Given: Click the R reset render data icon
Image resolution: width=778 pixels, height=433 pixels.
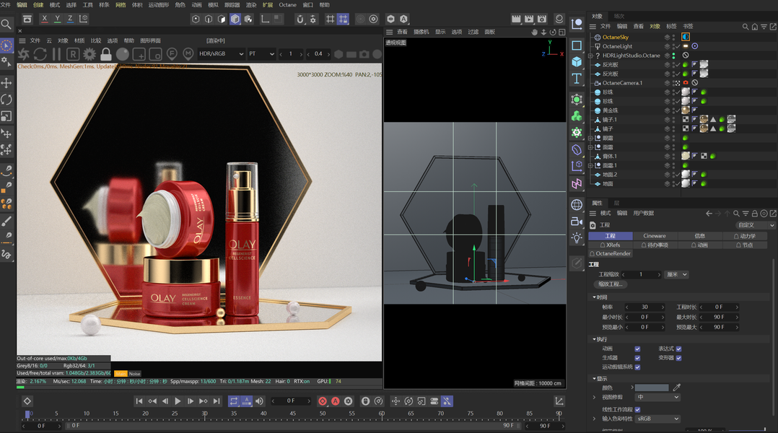Looking at the screenshot, I should click(73, 54).
